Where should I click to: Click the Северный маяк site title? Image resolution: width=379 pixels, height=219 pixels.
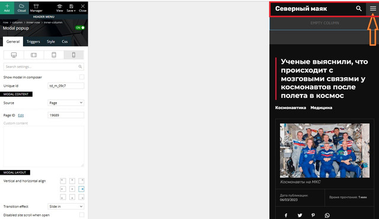[301, 9]
